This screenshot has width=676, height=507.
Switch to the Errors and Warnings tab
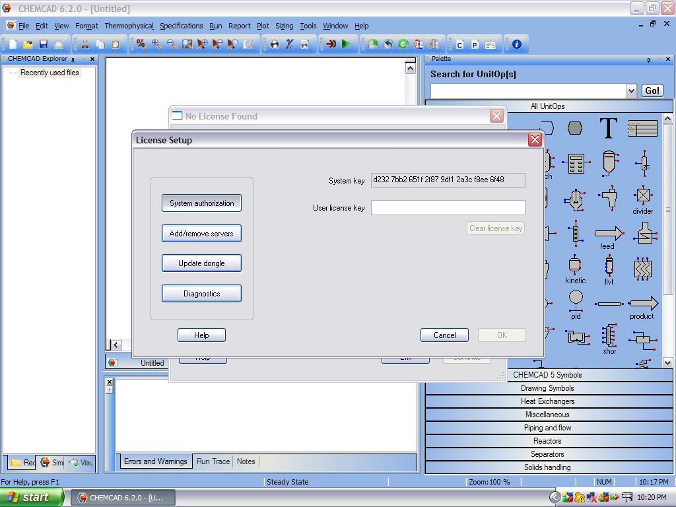pyautogui.click(x=156, y=461)
